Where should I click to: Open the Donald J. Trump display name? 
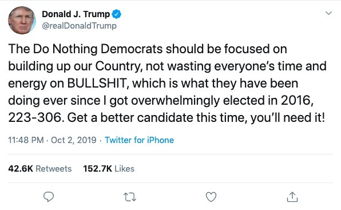(76, 14)
